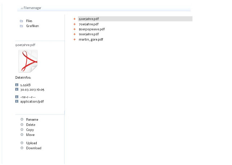Select the file 90erjahre.pdf

pos(89,34)
